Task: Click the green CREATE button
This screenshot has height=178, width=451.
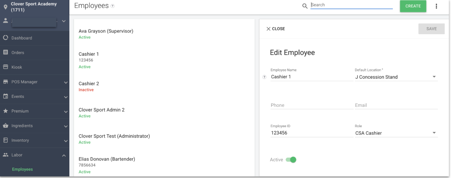Action: point(413,6)
